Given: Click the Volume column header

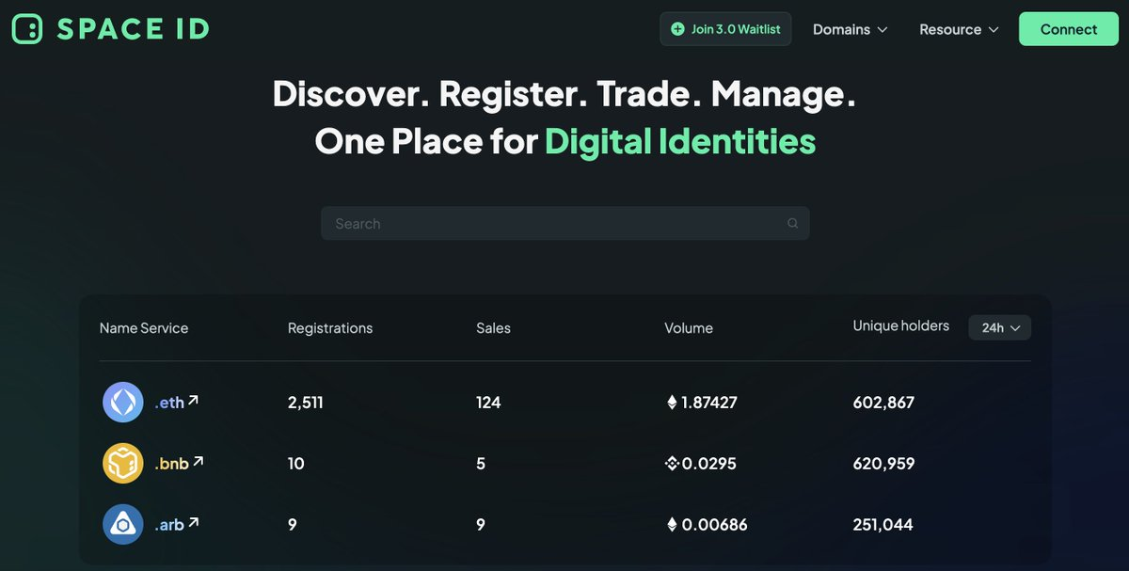Looking at the screenshot, I should (689, 328).
